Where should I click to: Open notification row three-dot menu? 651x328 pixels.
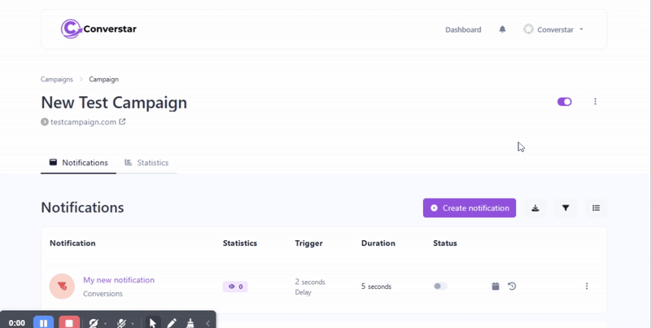tap(587, 286)
